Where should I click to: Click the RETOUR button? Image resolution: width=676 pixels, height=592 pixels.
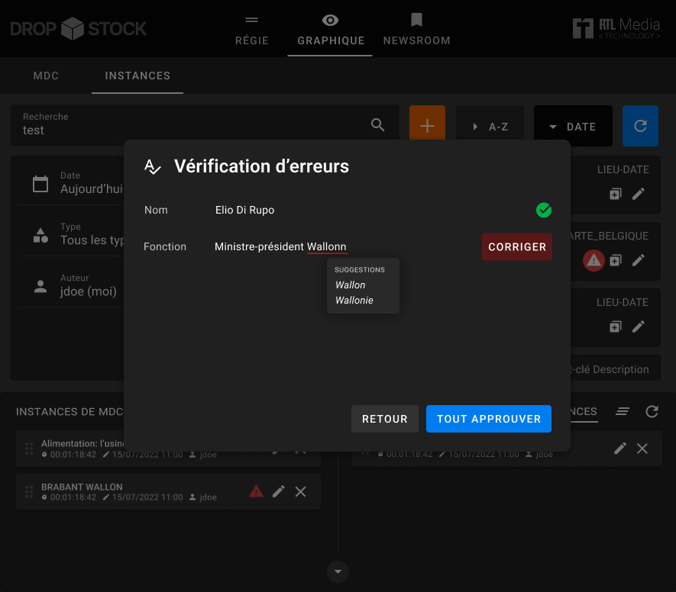pos(384,419)
